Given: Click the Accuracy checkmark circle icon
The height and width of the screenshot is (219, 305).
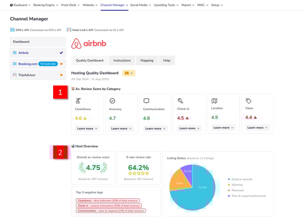Looking at the screenshot, I should (x=112, y=101).
